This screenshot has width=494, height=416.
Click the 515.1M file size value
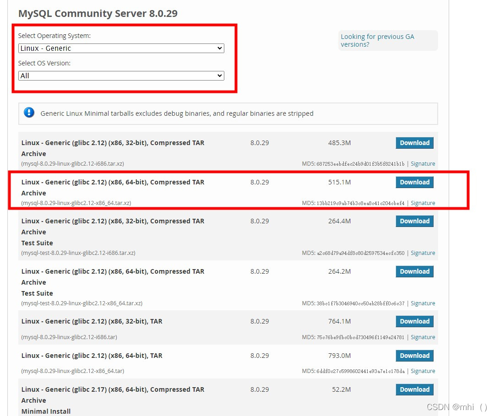pyautogui.click(x=339, y=182)
